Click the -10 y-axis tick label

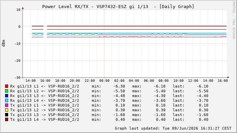point(17,44)
